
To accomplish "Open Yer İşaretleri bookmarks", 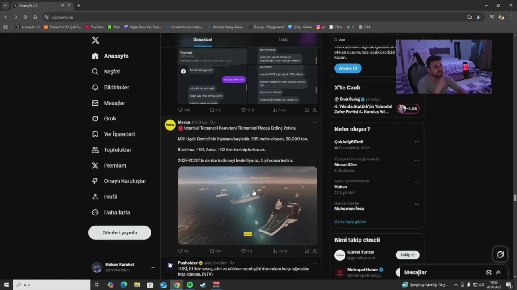I will coord(113,134).
